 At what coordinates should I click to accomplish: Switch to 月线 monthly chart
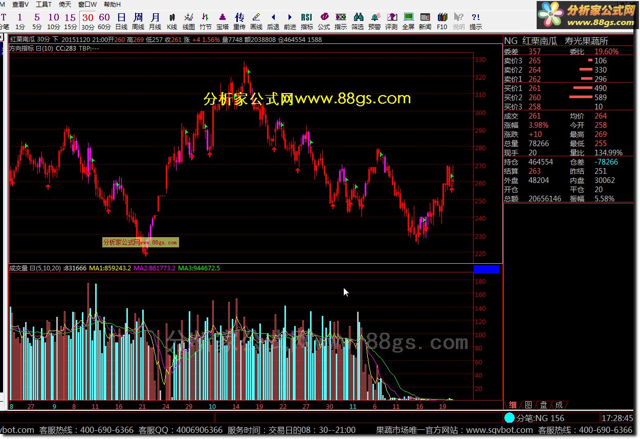click(155, 21)
